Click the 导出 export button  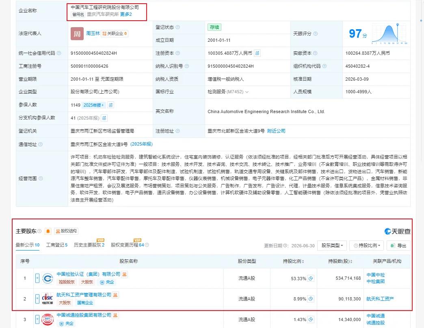pos(398,245)
